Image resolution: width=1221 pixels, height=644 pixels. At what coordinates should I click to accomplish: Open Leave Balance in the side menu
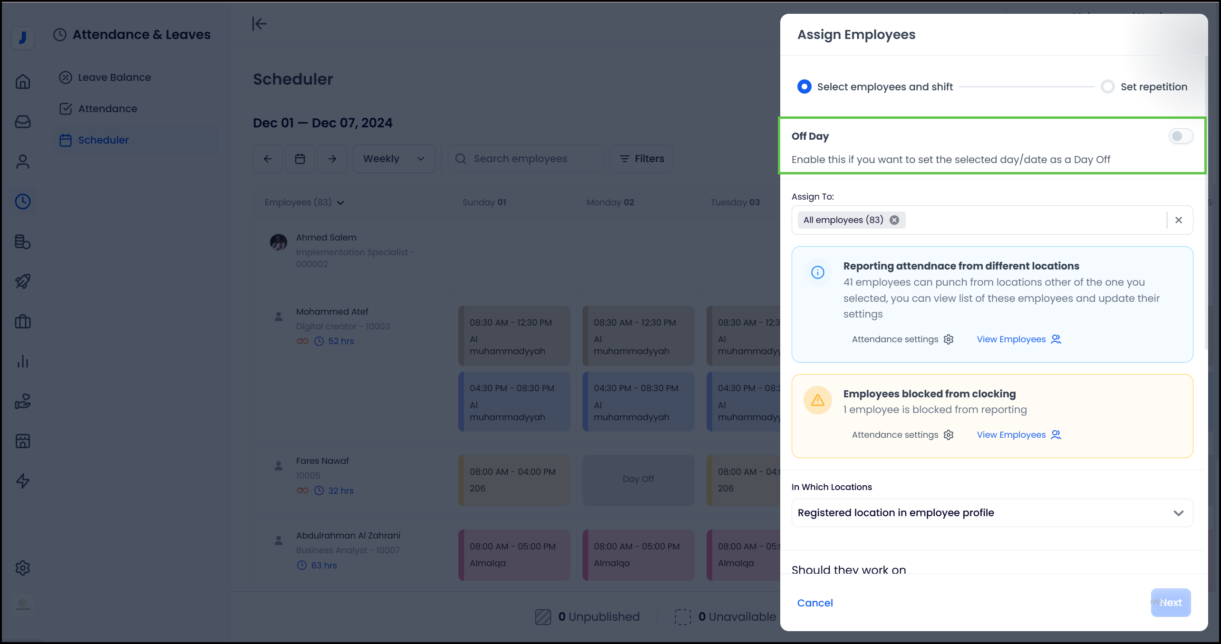[114, 77]
